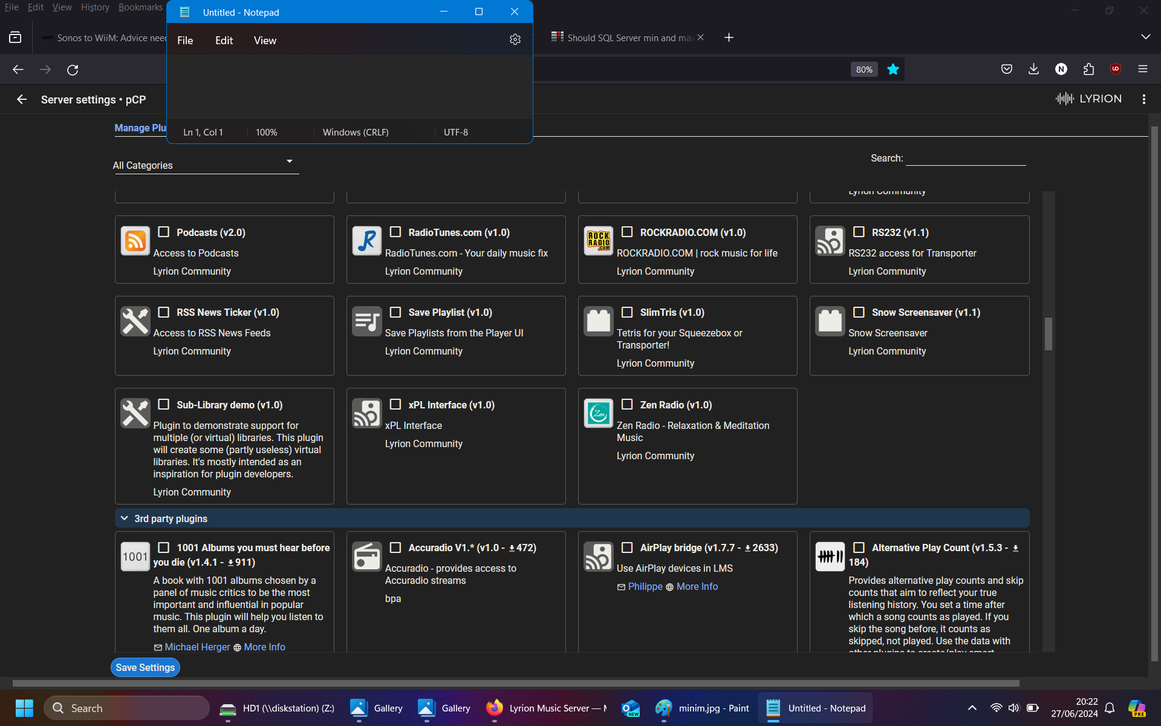Click the plugin list vertical scrollbar thumb

click(x=1049, y=333)
